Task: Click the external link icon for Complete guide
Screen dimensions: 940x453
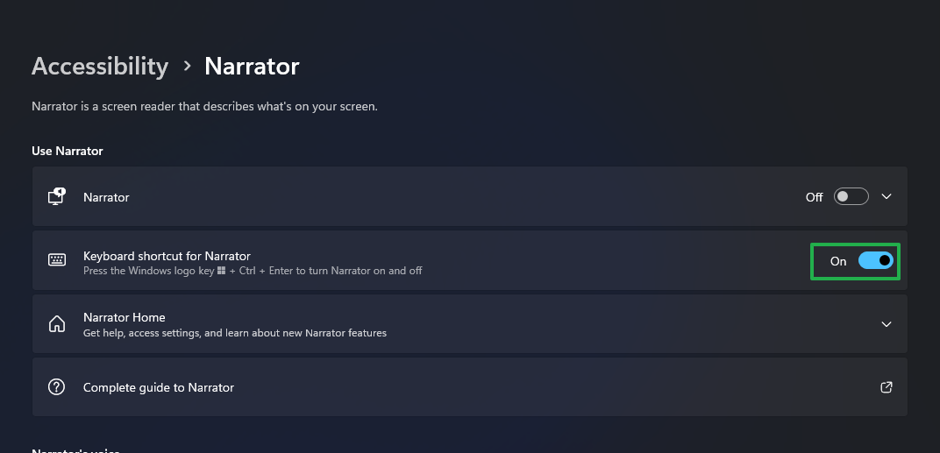Action: 887,387
